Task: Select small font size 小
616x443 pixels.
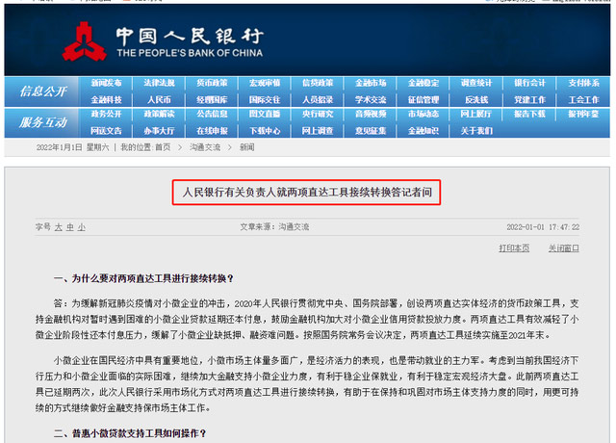Action: (x=82, y=226)
